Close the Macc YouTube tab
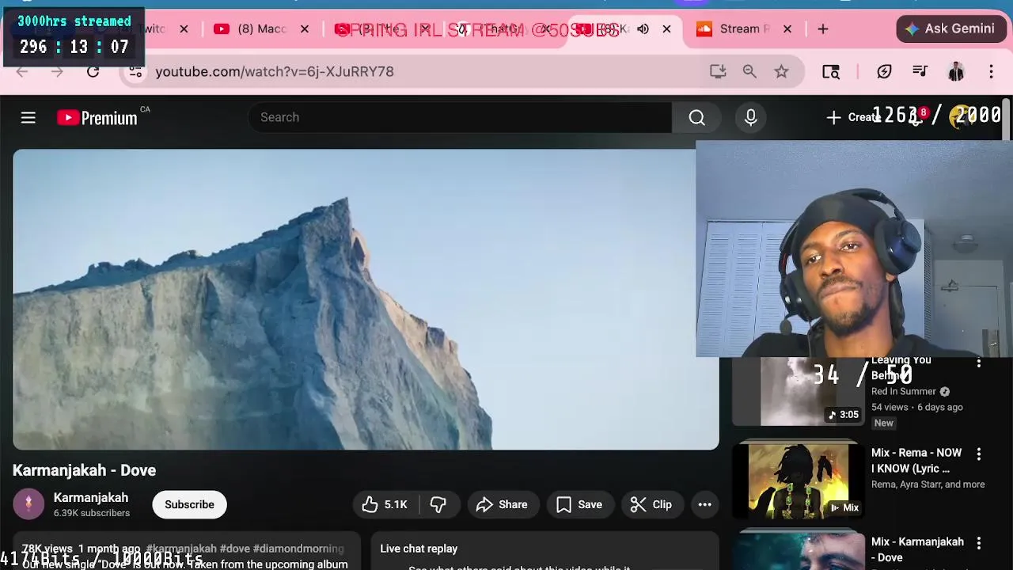Image resolution: width=1013 pixels, height=570 pixels. click(305, 28)
